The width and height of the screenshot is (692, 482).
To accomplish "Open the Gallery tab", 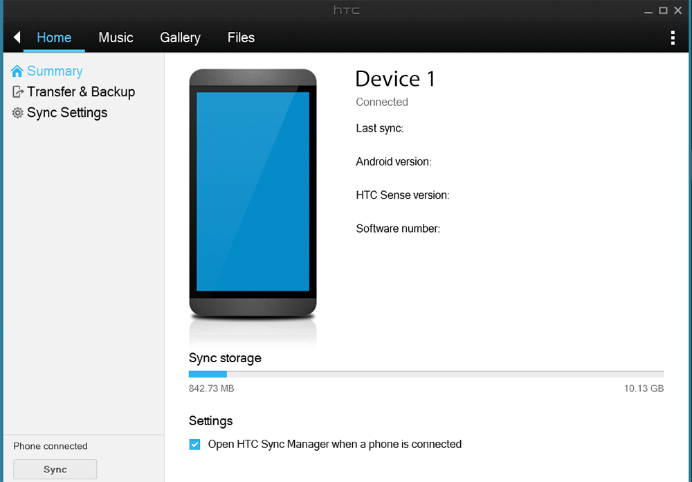I will [180, 37].
